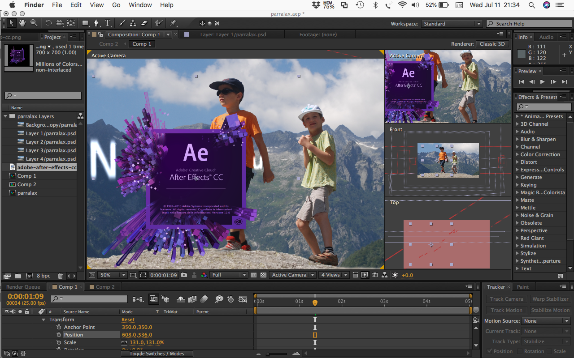
Task: Select the Clone Stamp tool
Action: pyautogui.click(x=133, y=23)
